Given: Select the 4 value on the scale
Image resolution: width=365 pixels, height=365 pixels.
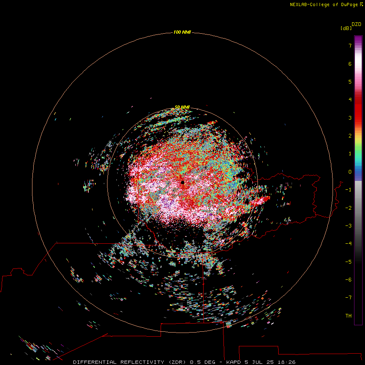Looking at the screenshot, I should point(350,100).
